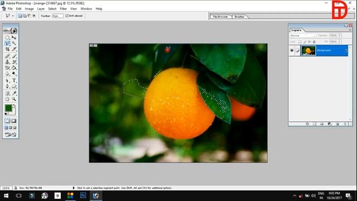The image size is (357, 201).
Task: Toggle Lock position in Layers panel
Action: click(309, 42)
